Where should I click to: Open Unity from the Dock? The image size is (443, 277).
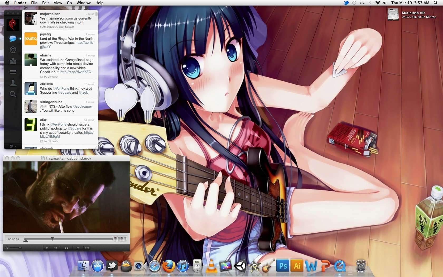(240, 266)
